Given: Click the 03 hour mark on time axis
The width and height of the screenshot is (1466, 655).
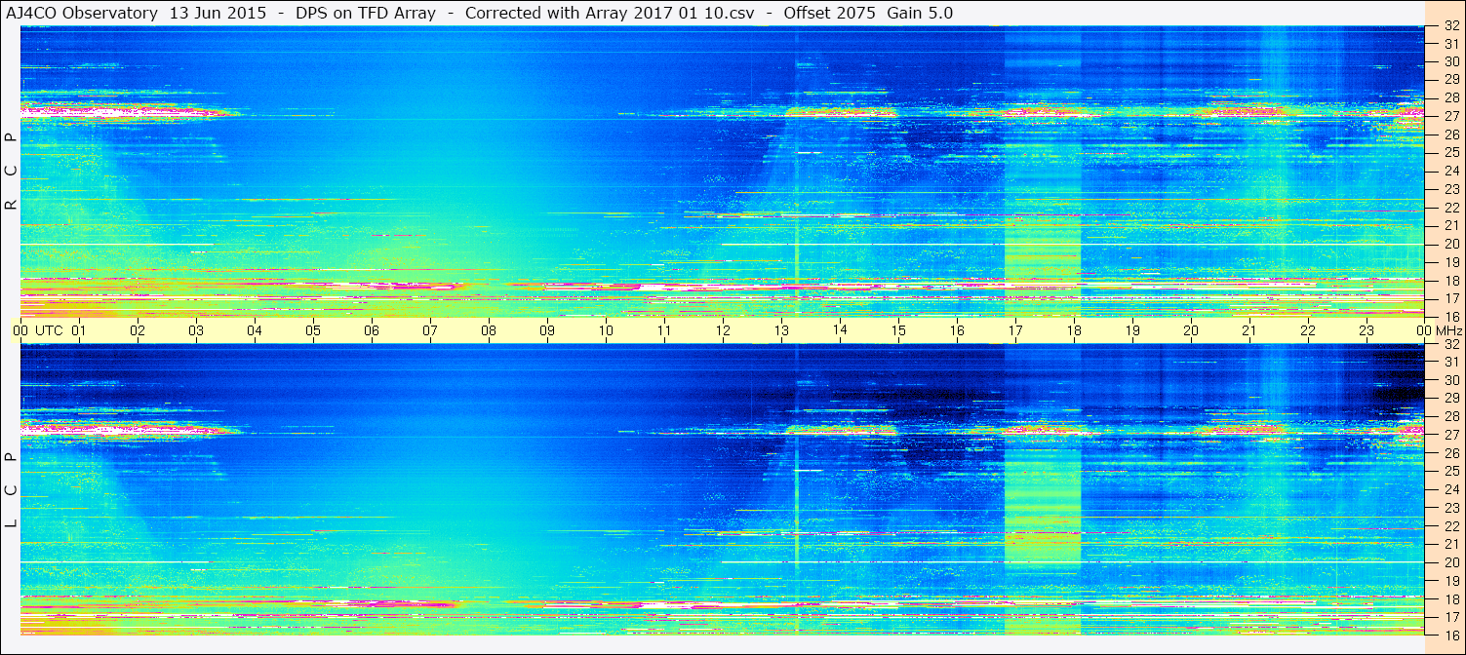Looking at the screenshot, I should (x=196, y=330).
